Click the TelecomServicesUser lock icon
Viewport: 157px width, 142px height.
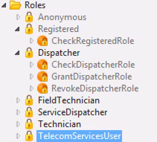coord(29,136)
